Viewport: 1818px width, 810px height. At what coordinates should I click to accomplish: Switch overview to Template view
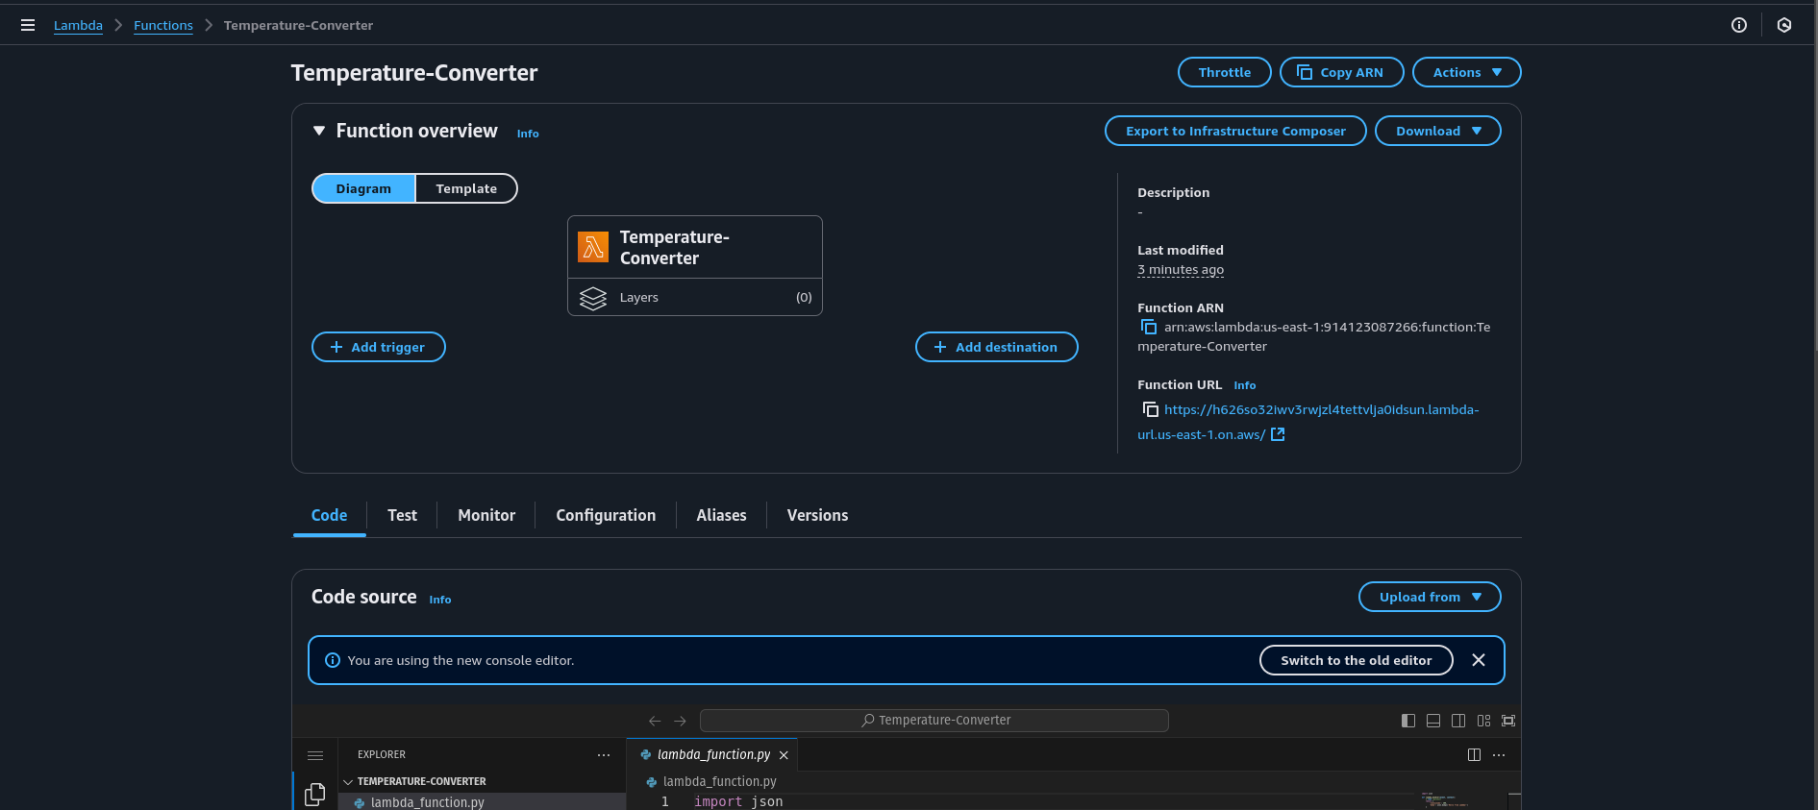(x=466, y=188)
